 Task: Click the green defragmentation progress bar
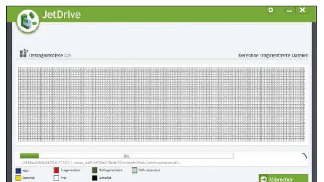[x=127, y=156]
